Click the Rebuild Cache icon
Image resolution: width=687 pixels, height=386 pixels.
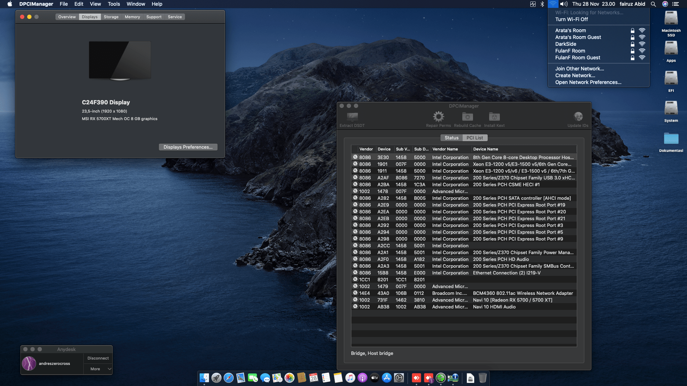coord(467,117)
